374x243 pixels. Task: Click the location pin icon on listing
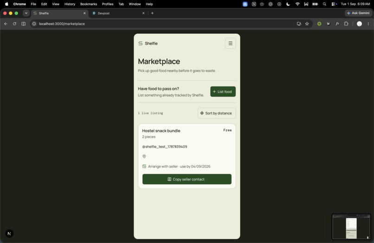pos(144,156)
